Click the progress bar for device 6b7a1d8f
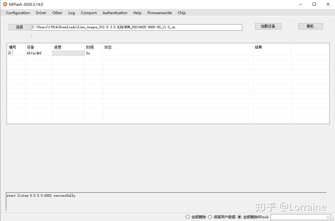 [x=68, y=53]
